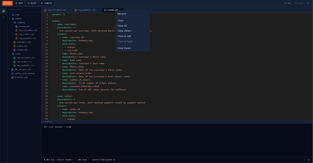Screen dimensions: 313x163
Task: Click the test button
Action: (19, 3)
